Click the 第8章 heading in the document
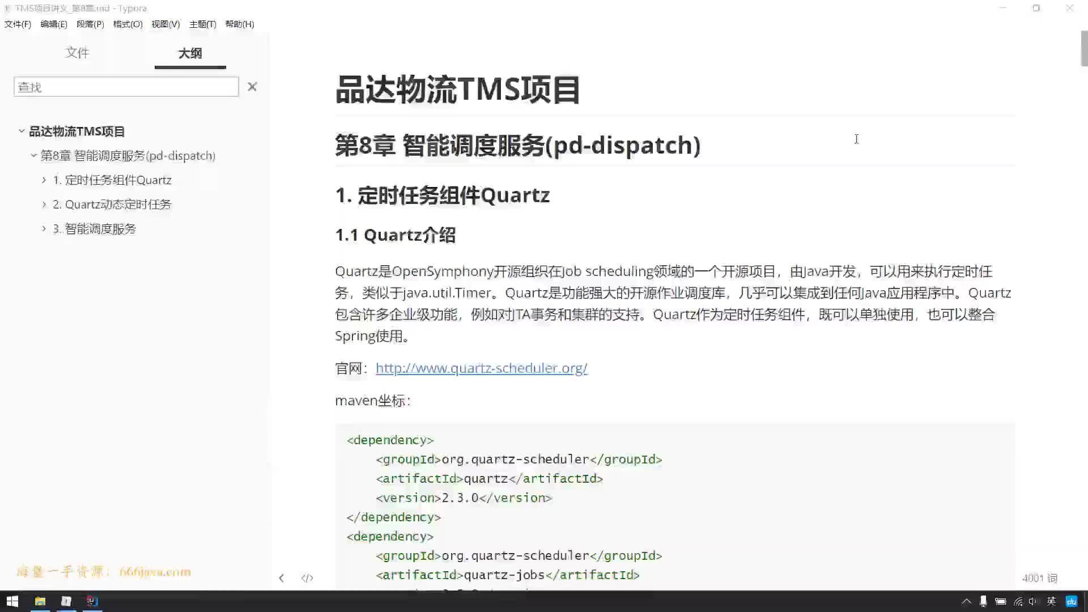This screenshot has height=612, width=1088. [x=518, y=145]
